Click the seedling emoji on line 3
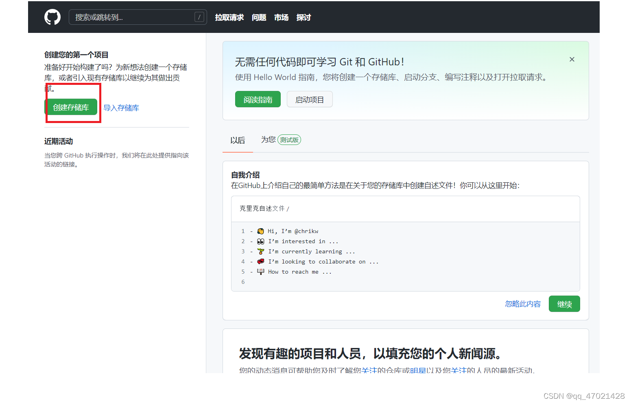631x404 pixels. (x=260, y=251)
